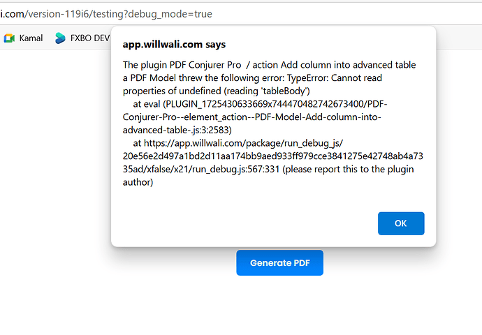Viewport: 482px width, 335px height.
Task: Open the Kamal bookmark's Google Meet icon
Action: pyautogui.click(x=9, y=38)
